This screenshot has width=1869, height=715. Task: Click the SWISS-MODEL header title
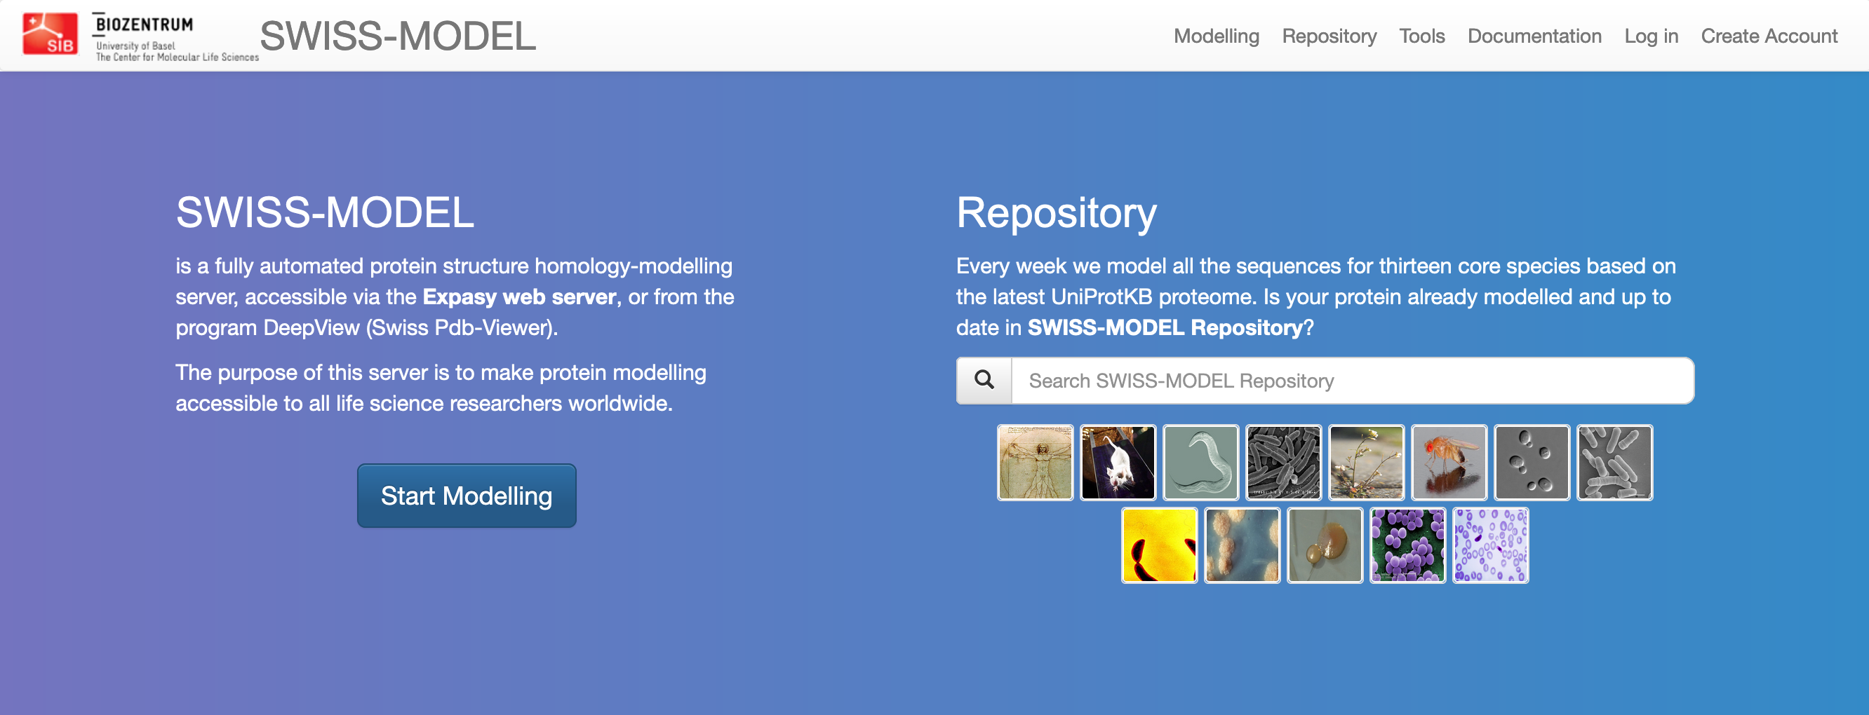click(x=398, y=36)
